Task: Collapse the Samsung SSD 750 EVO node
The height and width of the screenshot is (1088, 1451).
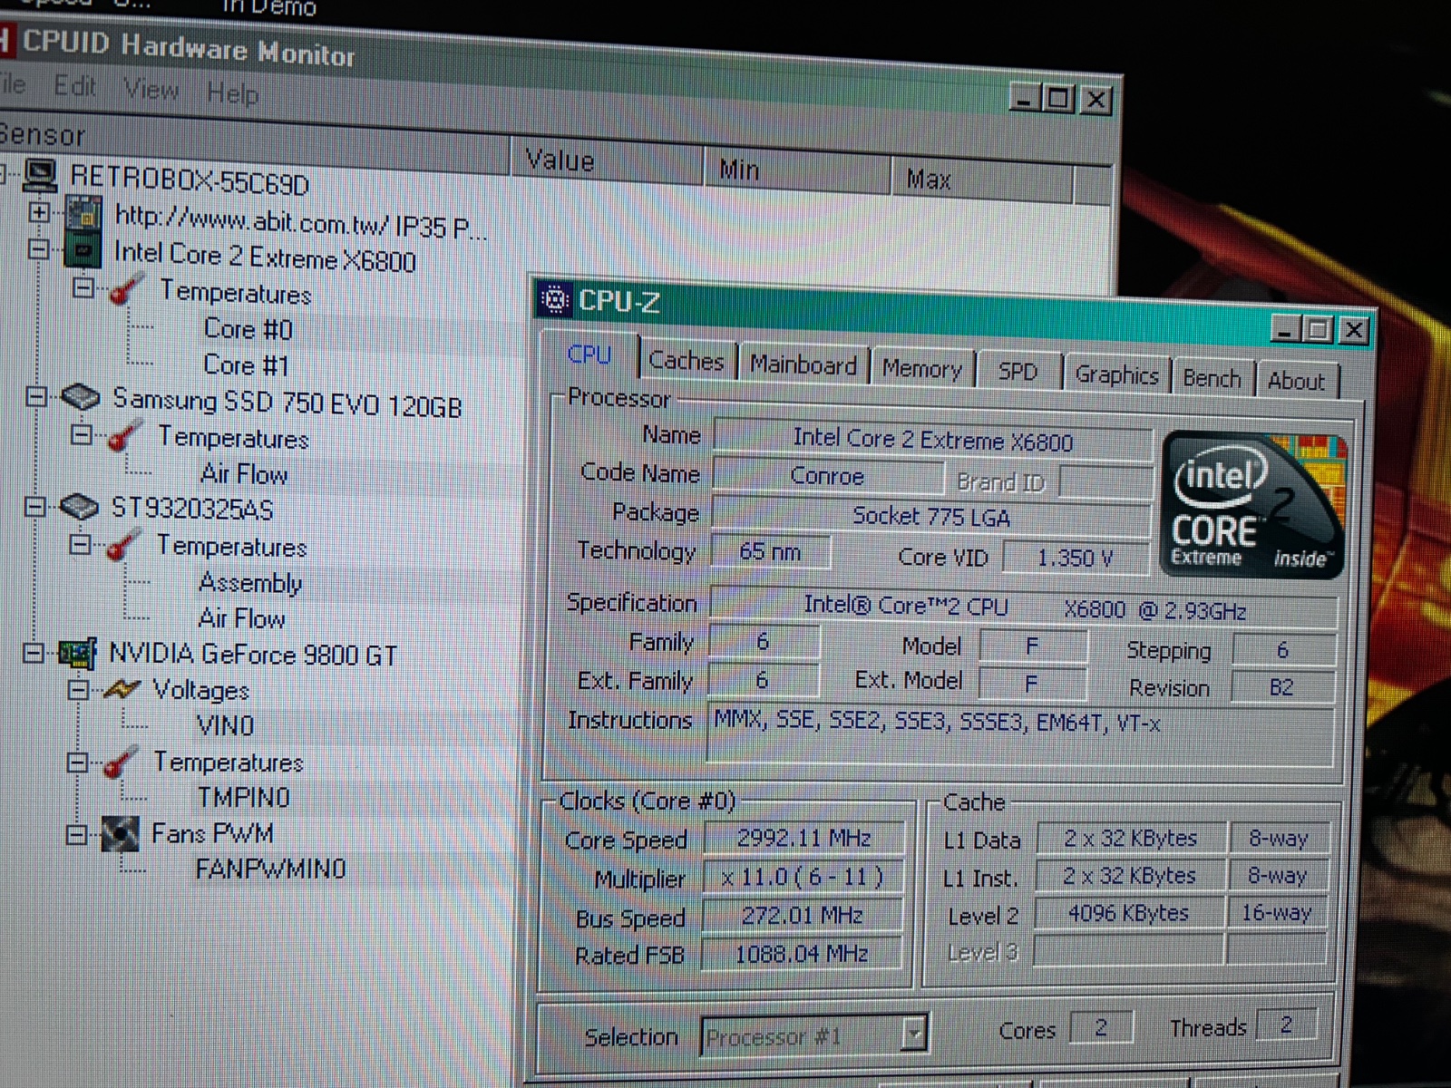Action: pos(36,397)
